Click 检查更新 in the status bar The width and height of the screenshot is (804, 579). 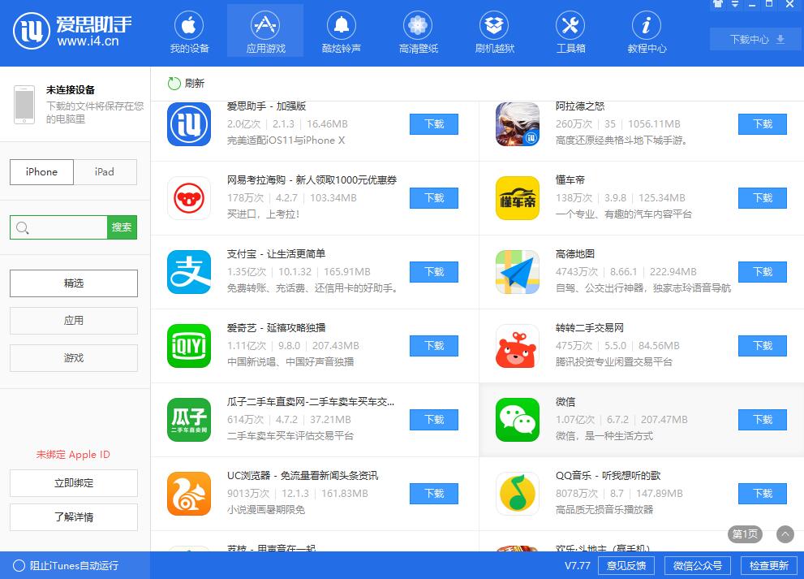click(x=769, y=566)
